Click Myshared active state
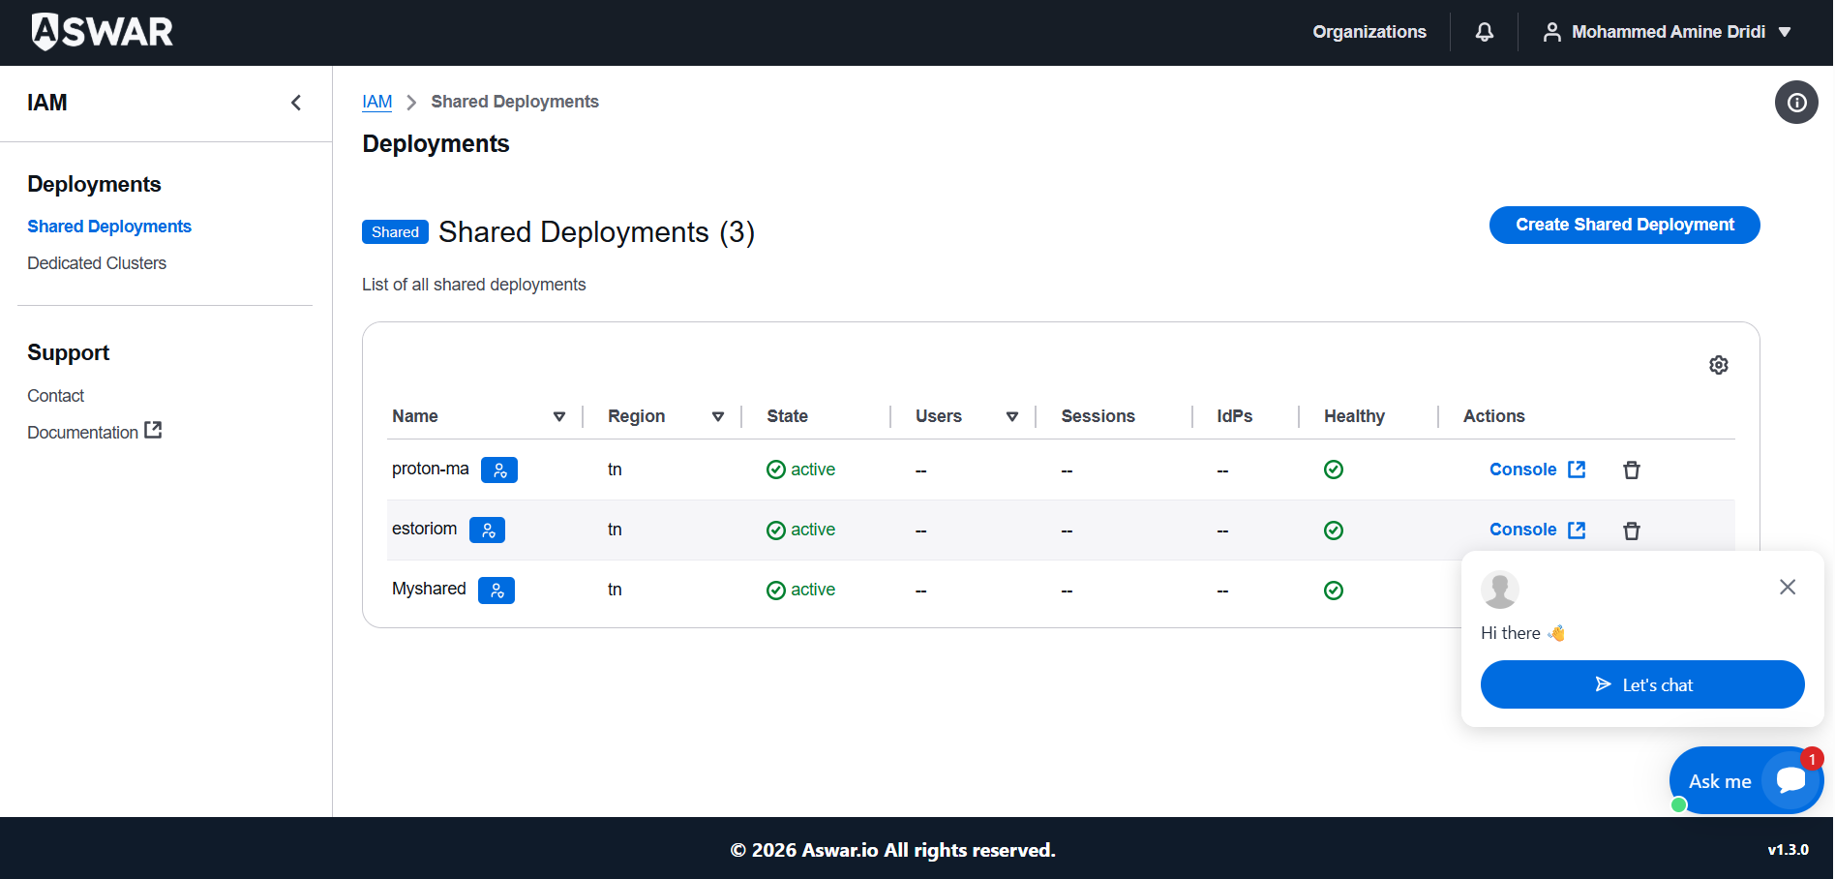Image resolution: width=1835 pixels, height=879 pixels. point(800,590)
